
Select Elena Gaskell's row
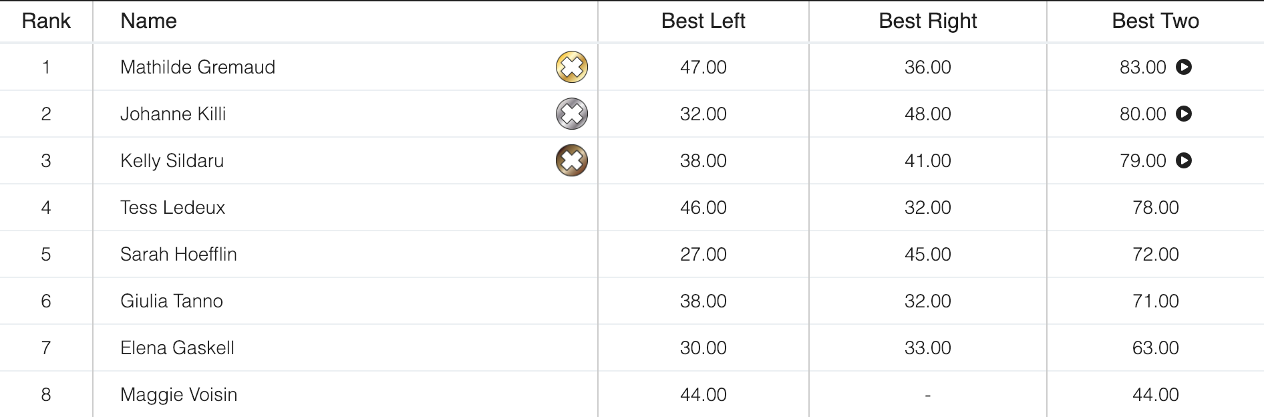[x=177, y=347]
